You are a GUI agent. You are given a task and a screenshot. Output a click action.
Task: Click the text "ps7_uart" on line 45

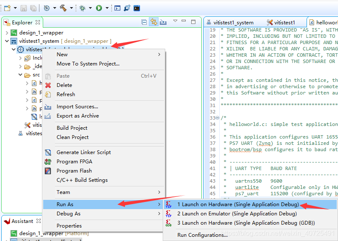click(x=247, y=194)
